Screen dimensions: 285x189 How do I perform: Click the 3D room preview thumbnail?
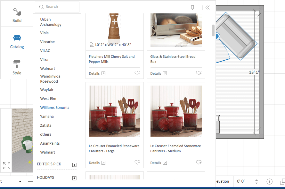point(22,140)
